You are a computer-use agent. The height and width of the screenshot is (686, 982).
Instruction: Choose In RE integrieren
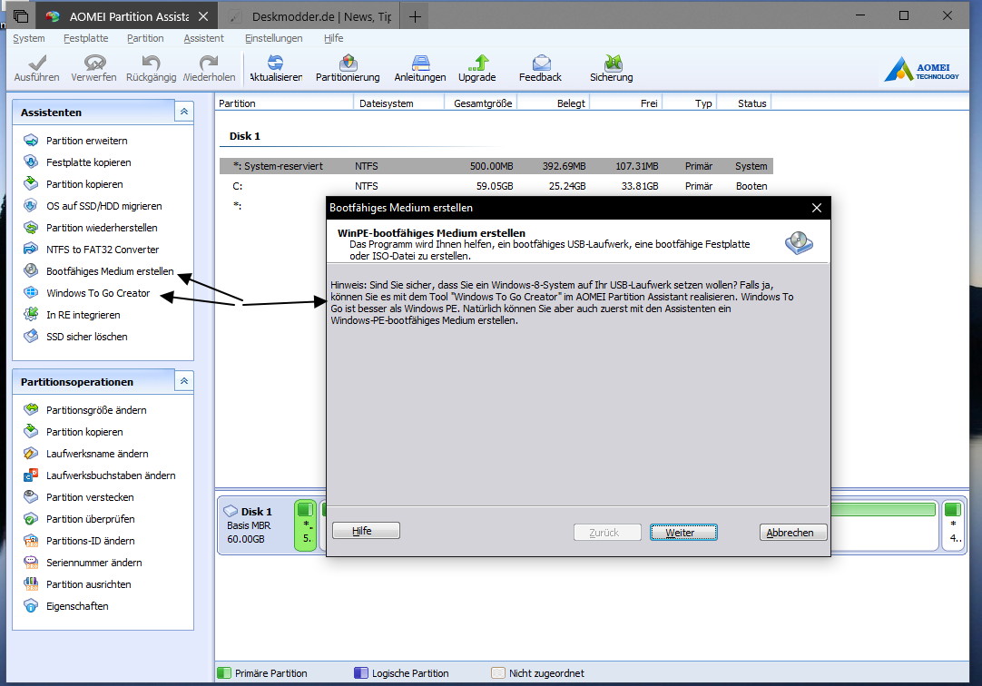coord(83,315)
